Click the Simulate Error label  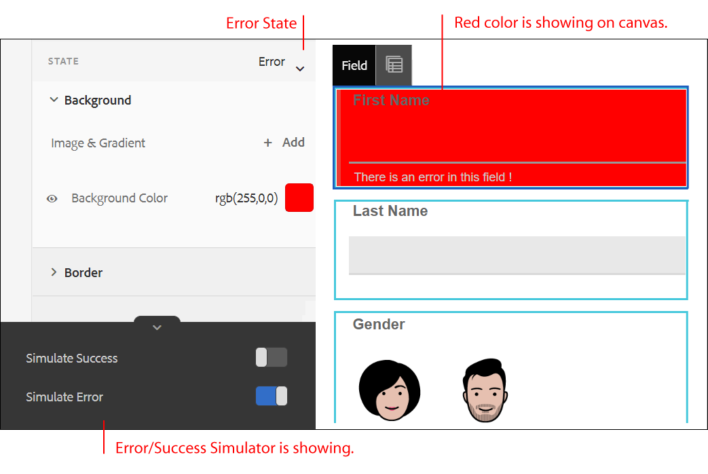click(64, 397)
